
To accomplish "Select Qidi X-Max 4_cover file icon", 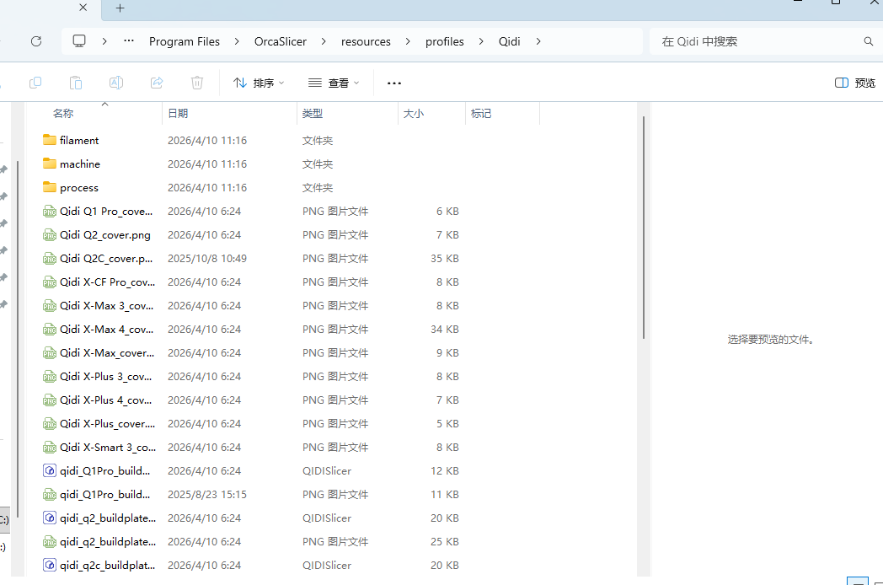I will pyautogui.click(x=50, y=330).
